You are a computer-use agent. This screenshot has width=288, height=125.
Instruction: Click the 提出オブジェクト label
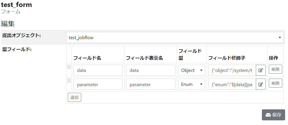pyautogui.click(x=21, y=35)
